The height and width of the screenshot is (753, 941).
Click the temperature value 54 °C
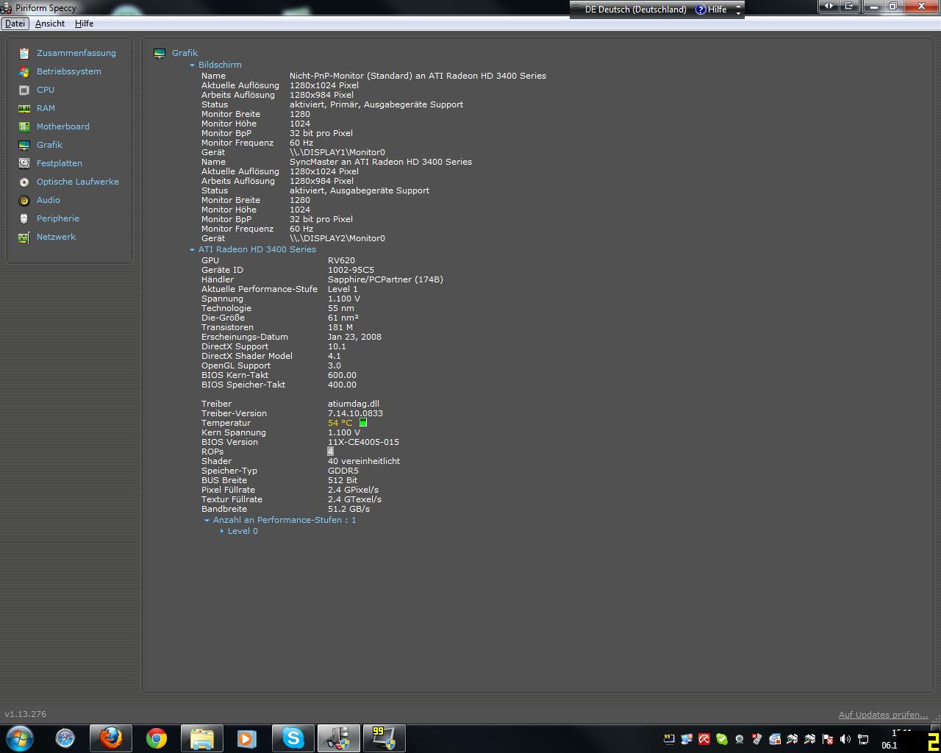click(340, 423)
